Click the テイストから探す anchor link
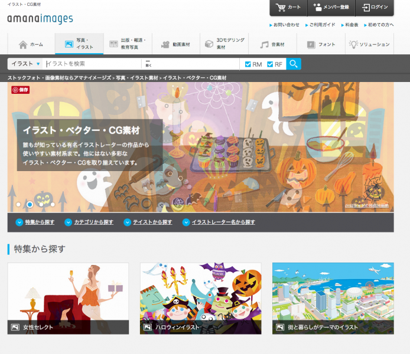 click(x=152, y=222)
